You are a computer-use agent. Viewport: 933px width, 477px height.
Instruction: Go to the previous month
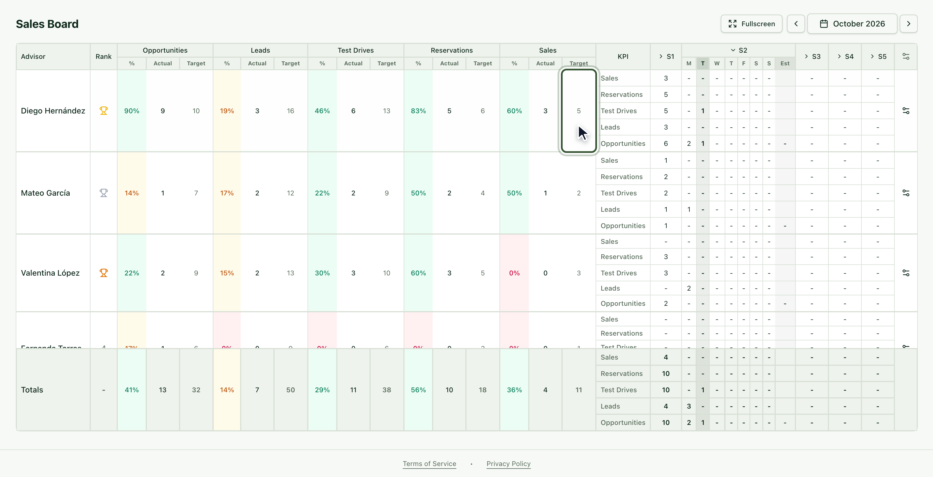pos(796,24)
